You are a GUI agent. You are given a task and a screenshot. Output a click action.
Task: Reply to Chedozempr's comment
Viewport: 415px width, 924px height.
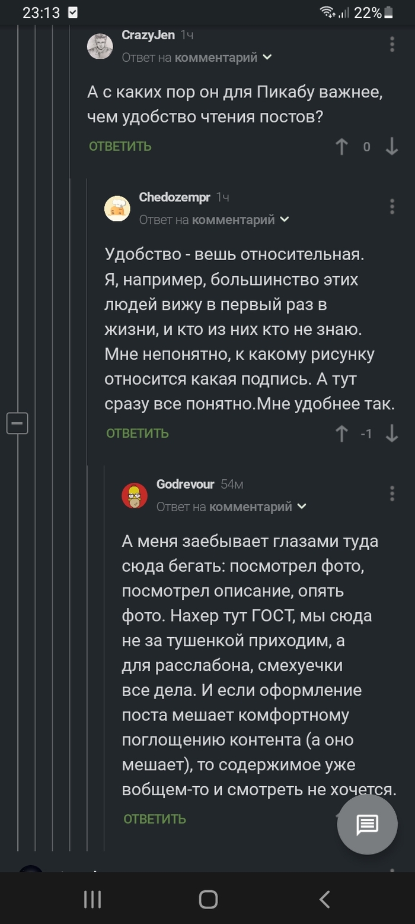tap(138, 433)
